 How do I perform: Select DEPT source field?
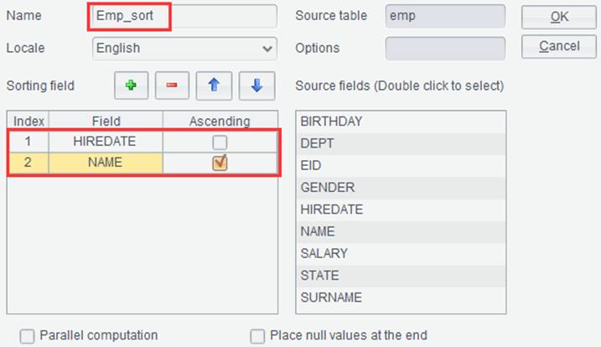[x=401, y=144]
